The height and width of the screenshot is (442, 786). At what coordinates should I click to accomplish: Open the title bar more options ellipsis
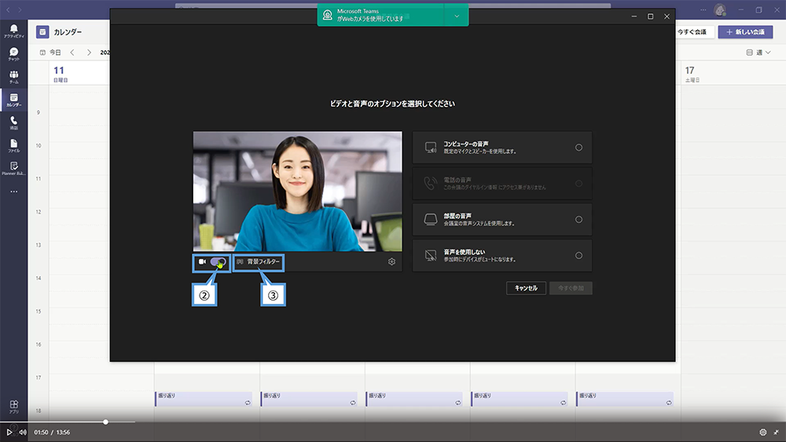pyautogui.click(x=703, y=10)
